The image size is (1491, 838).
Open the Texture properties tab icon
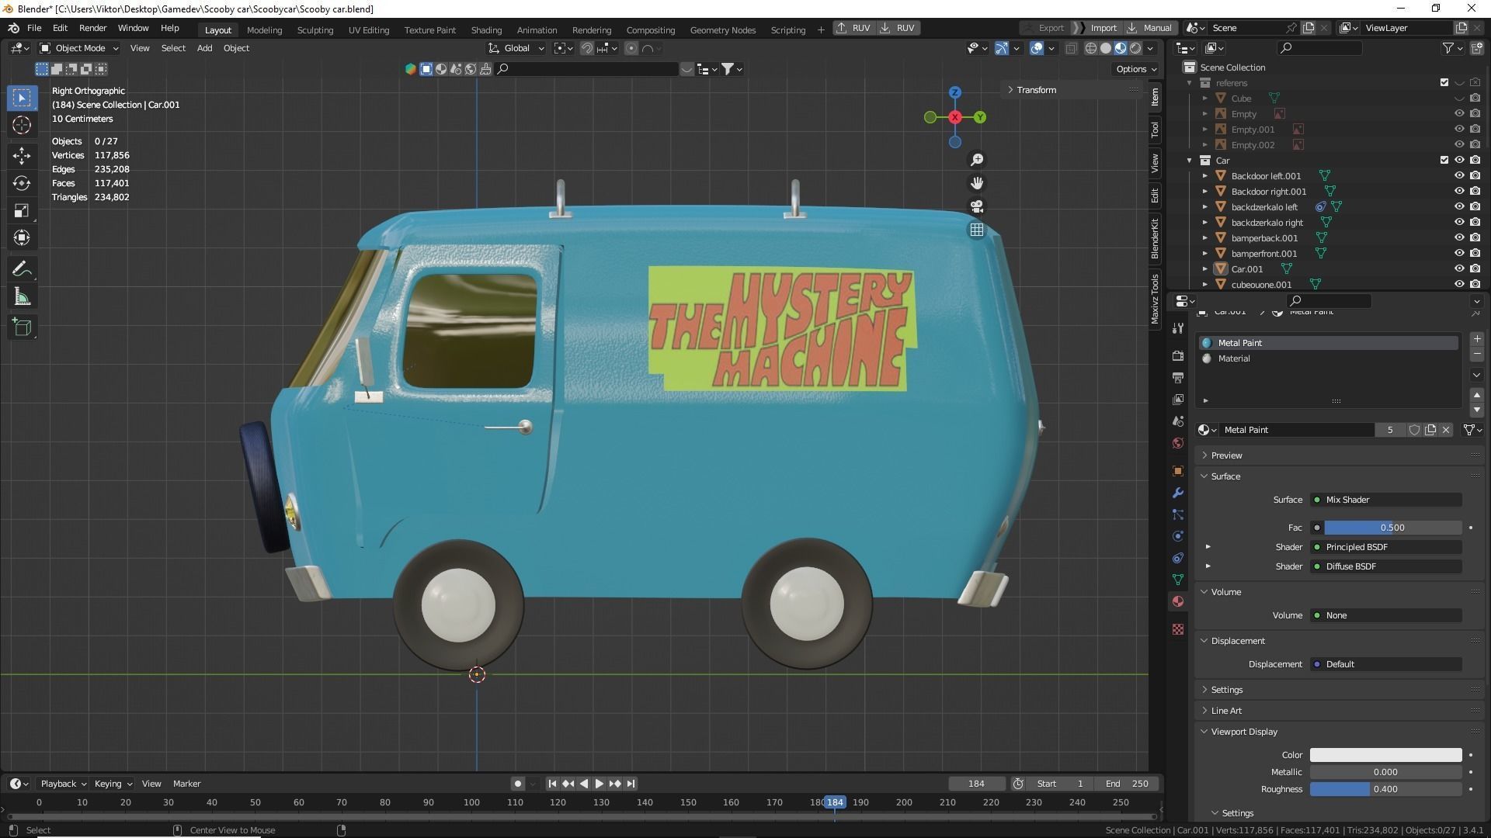point(1178,629)
